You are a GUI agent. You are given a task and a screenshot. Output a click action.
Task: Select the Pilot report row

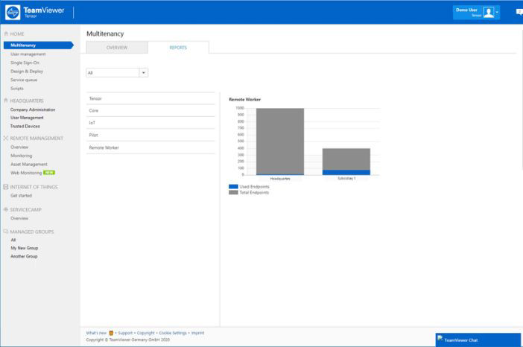pyautogui.click(x=150, y=135)
